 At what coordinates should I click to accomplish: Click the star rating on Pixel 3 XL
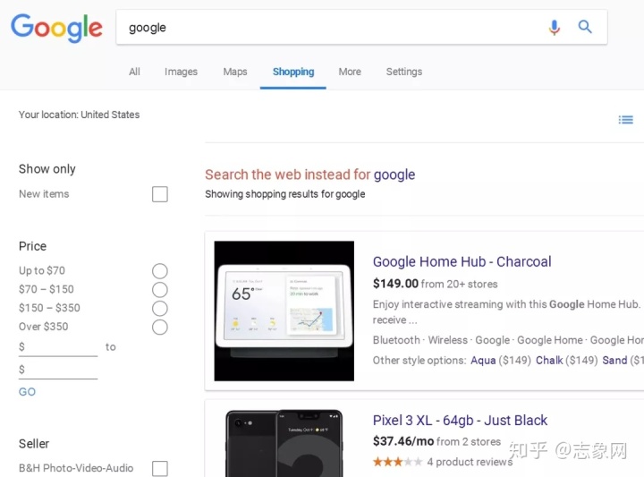[x=397, y=462]
